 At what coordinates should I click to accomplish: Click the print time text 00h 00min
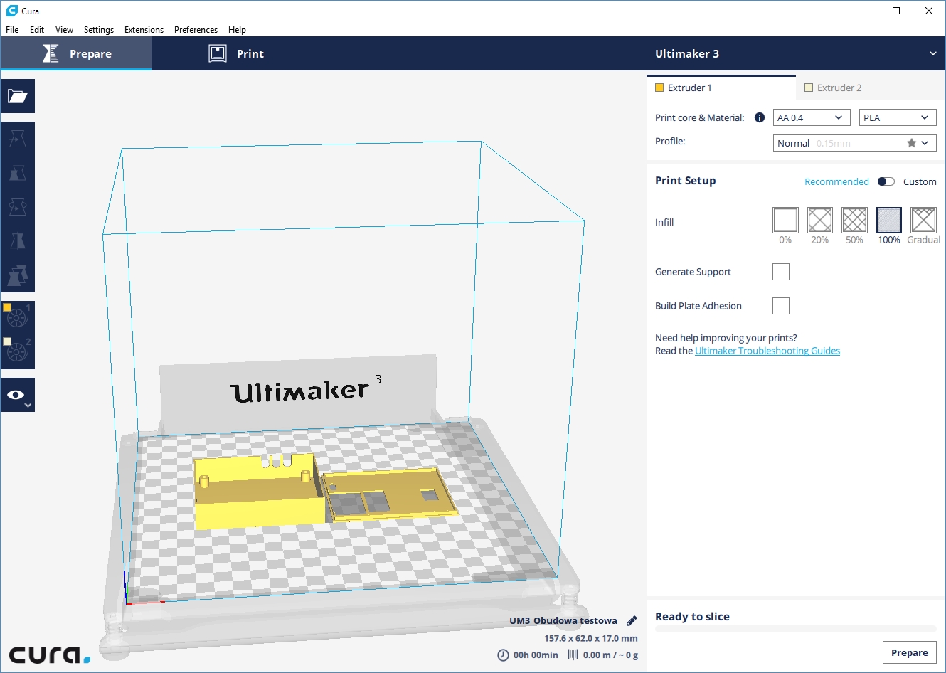(x=536, y=655)
